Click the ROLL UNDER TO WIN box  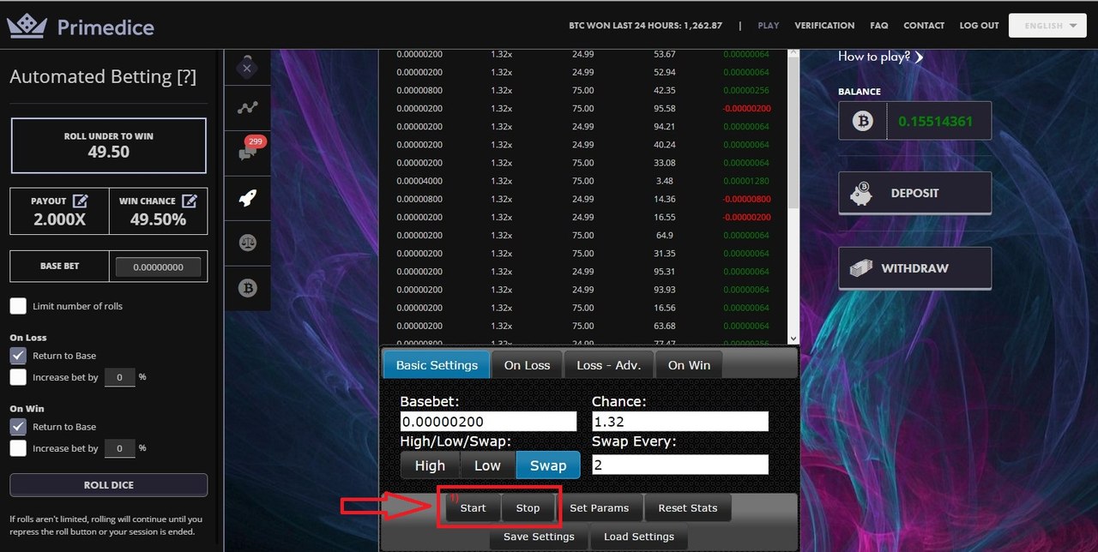click(x=108, y=146)
